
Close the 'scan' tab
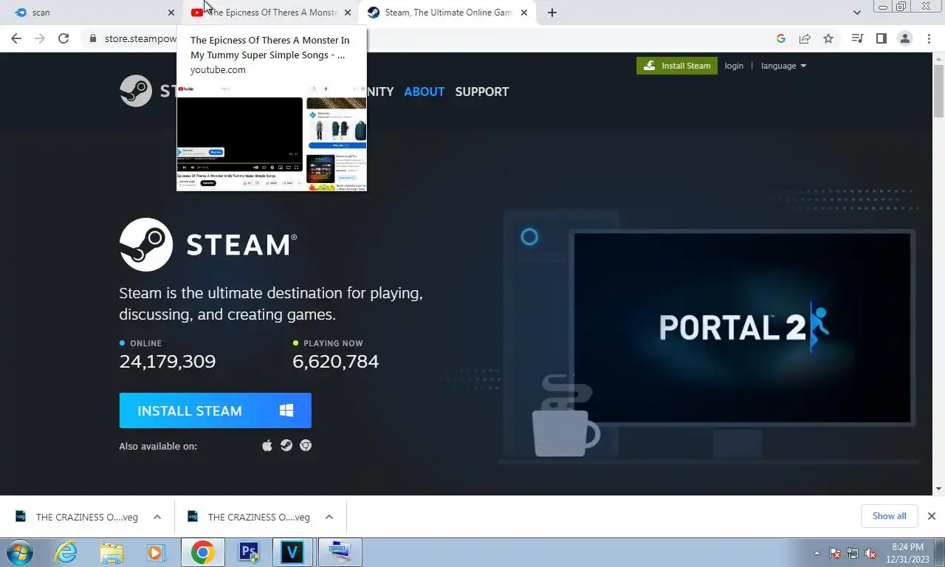click(171, 13)
